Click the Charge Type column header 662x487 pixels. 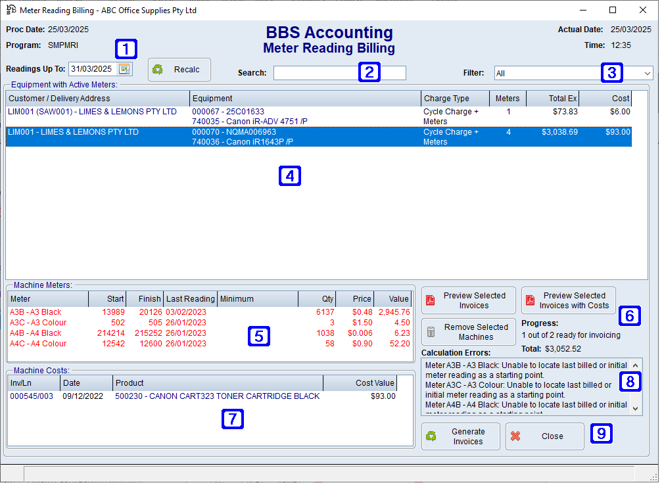pyautogui.click(x=455, y=99)
